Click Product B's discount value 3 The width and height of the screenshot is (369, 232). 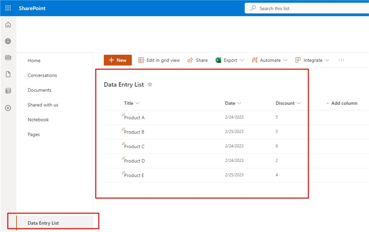click(277, 131)
